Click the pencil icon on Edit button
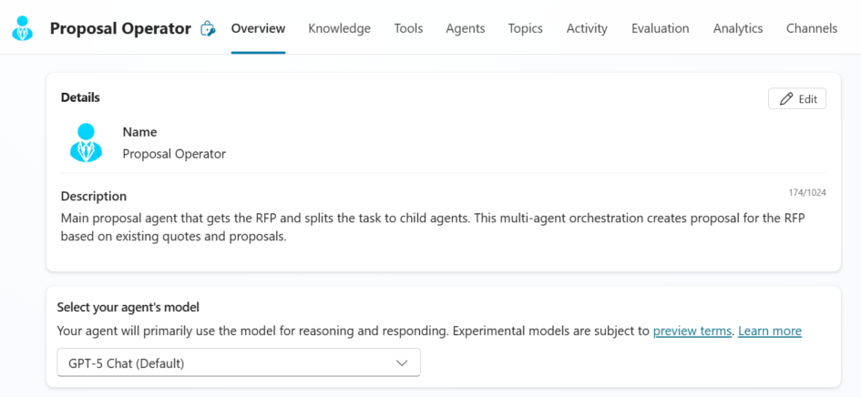861x397 pixels. coord(786,99)
